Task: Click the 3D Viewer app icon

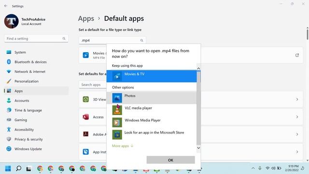Action: click(x=86, y=99)
